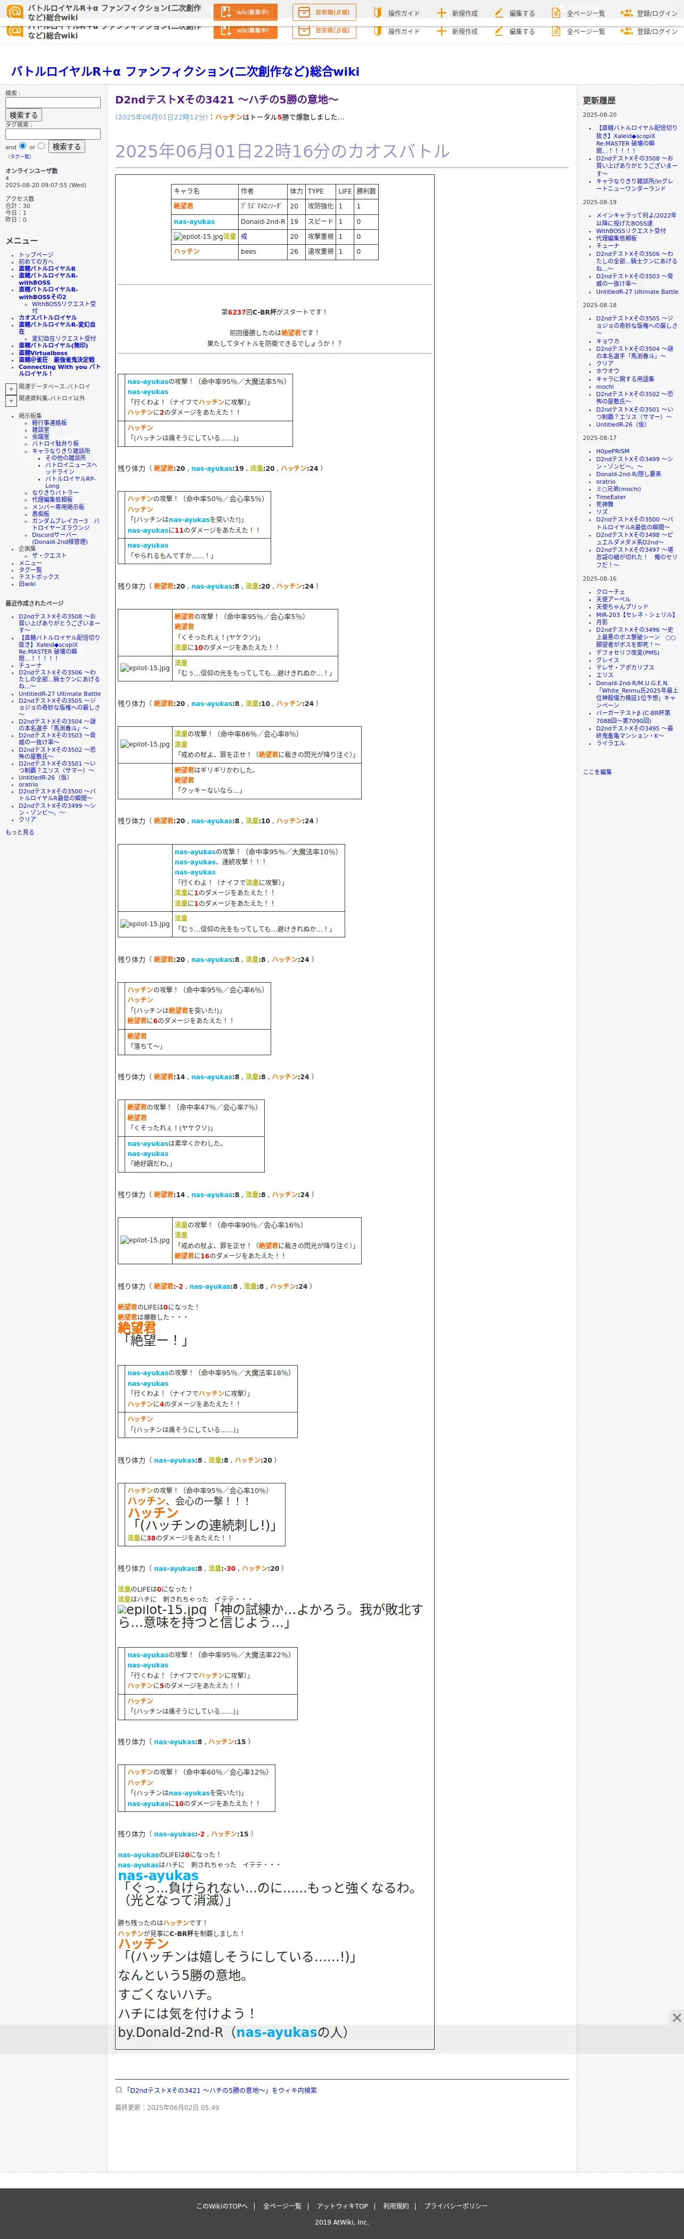This screenshot has height=2239, width=684.
Task: Click 絶望君 name in the character table
Action: tap(183, 206)
